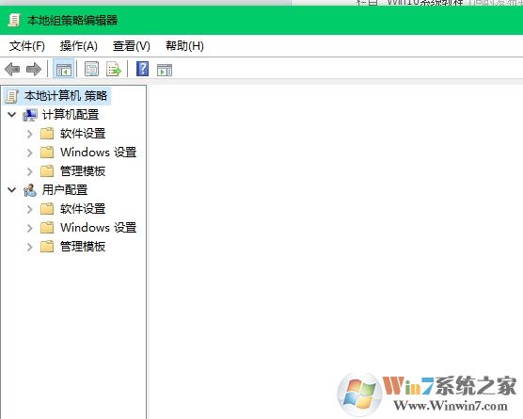Expand Windows 设置 under 用户配置
This screenshot has width=523, height=419.
pyautogui.click(x=30, y=228)
